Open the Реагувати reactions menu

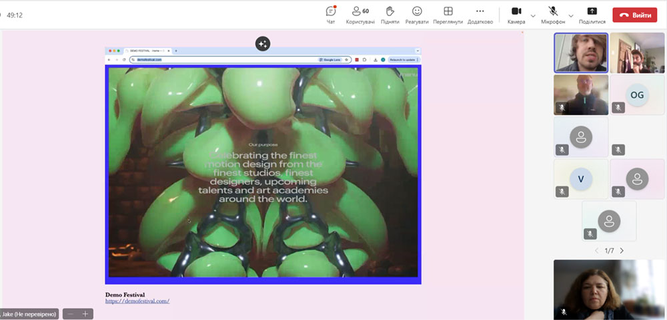(417, 15)
